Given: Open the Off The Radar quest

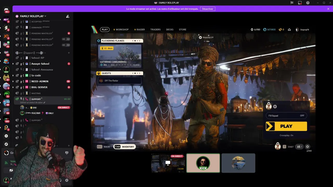Looking at the screenshot, I should [120, 81].
